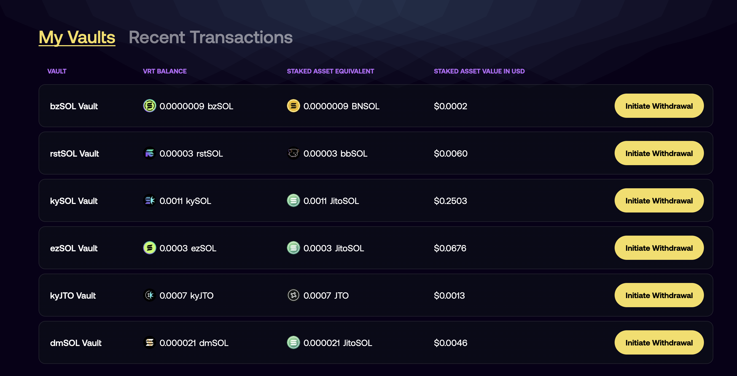This screenshot has width=737, height=376.
Task: Initiate Withdrawal for the kyJTO Vault
Action: (x=659, y=295)
